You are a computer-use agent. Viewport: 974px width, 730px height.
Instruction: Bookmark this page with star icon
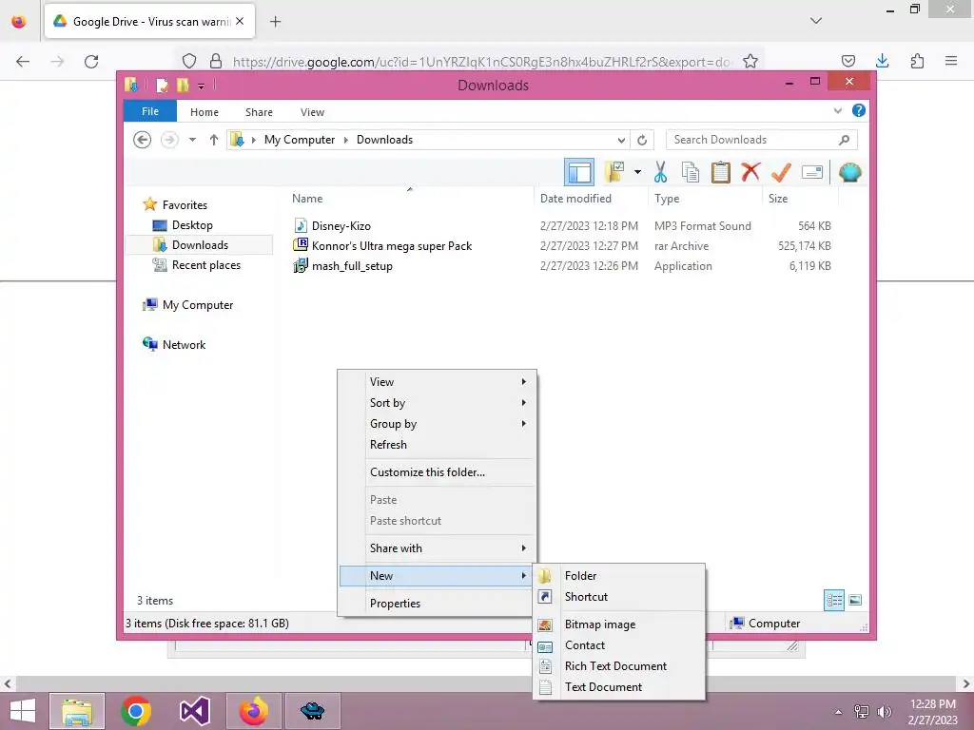(x=750, y=61)
